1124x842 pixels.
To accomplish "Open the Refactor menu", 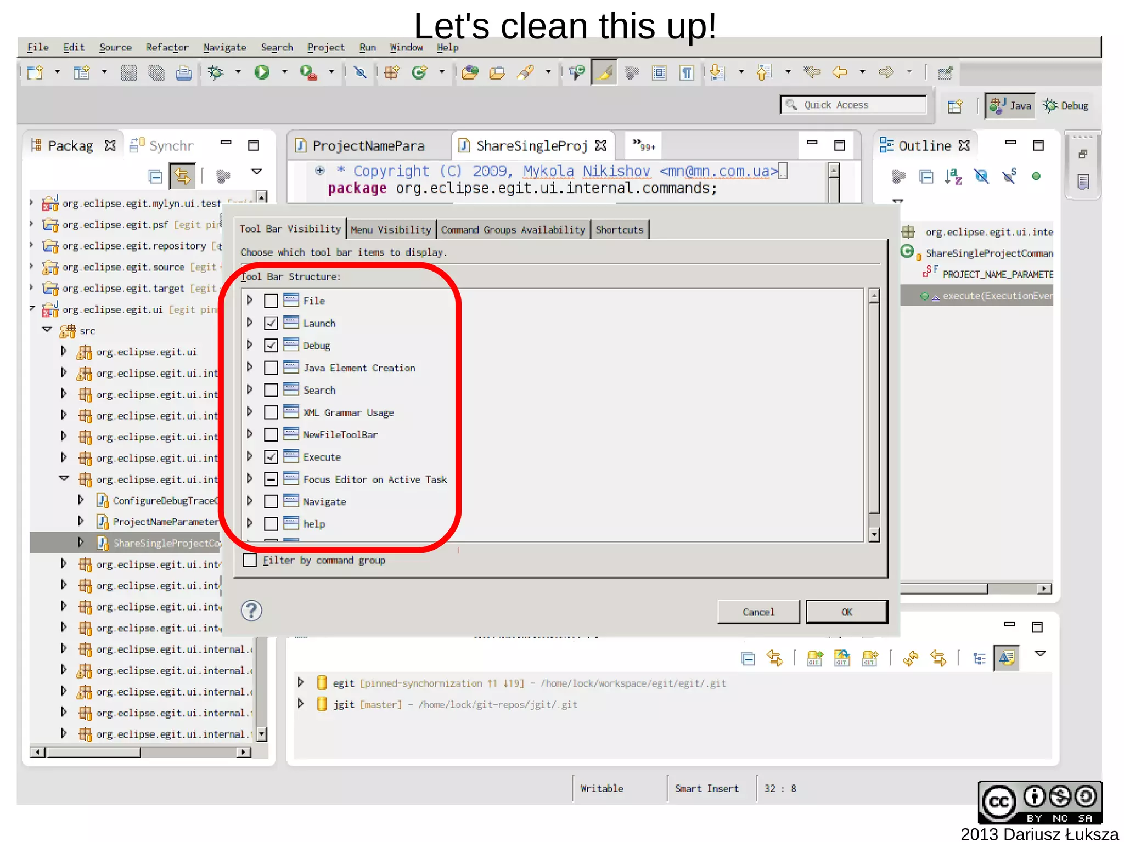I will [167, 47].
